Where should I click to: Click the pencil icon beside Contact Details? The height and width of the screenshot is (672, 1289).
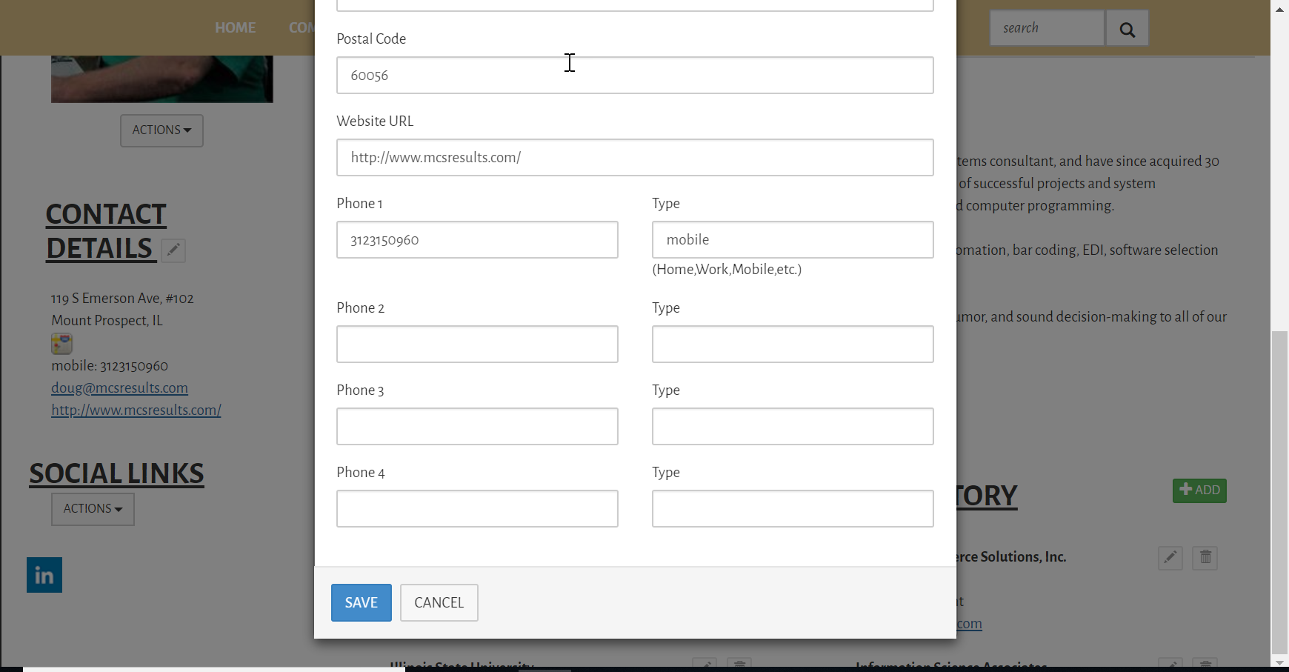[173, 250]
